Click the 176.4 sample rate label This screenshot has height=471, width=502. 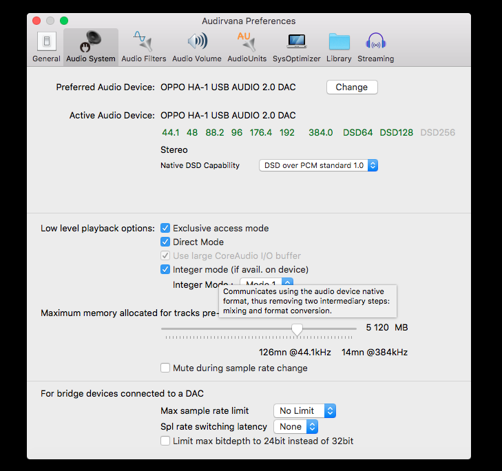260,132
